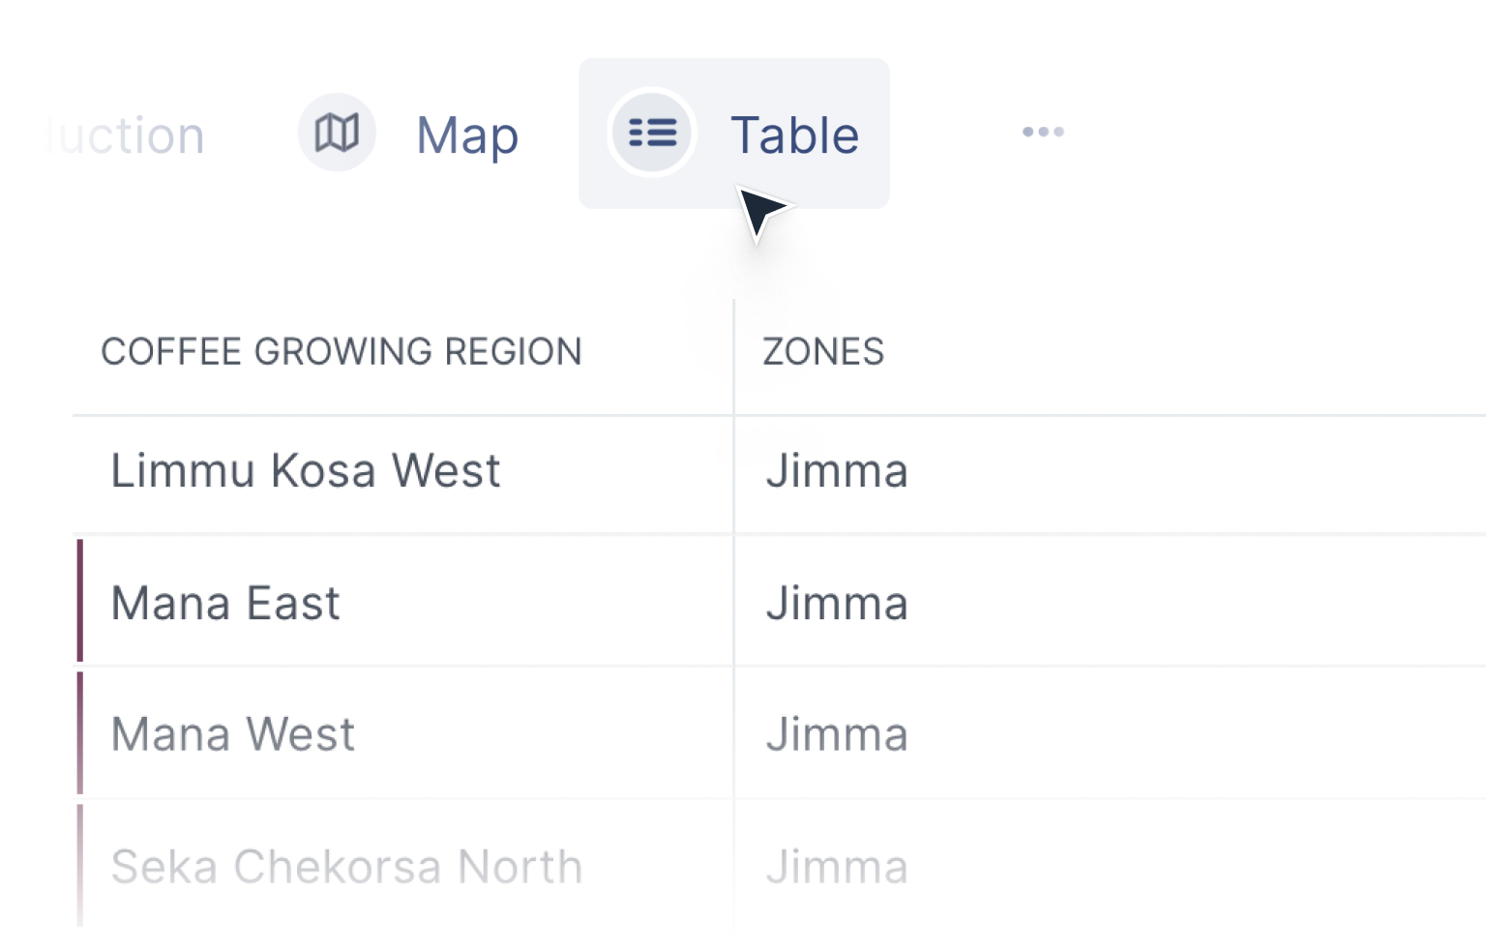The image size is (1486, 952).
Task: Click Jimma zone beside Mana East
Action: 837,604
